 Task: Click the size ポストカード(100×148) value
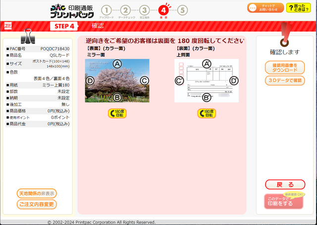(51, 61)
